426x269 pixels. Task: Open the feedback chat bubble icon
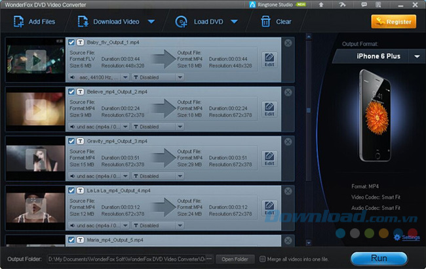pos(364,5)
